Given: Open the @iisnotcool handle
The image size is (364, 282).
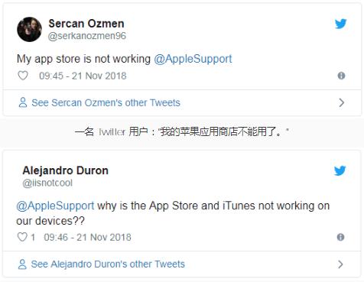Looking at the screenshot, I should [x=47, y=183].
